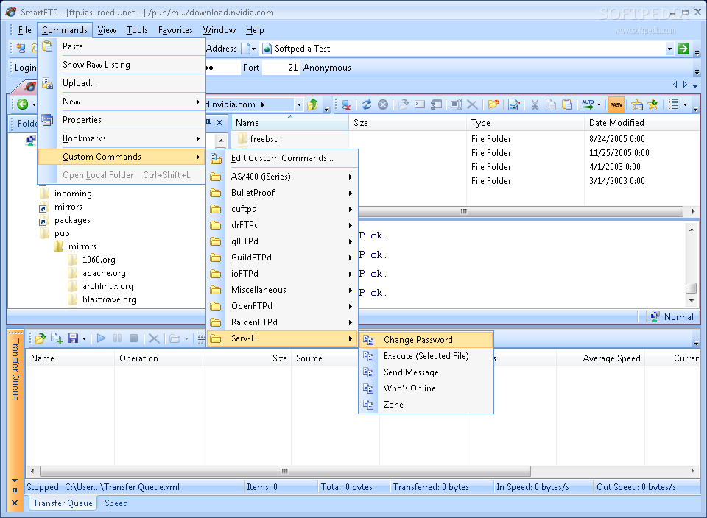
Task: Select Zone command in Serv-U submenu
Action: tap(426, 405)
